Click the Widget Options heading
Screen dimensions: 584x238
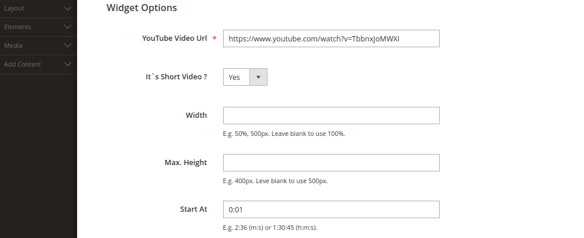coord(141,8)
